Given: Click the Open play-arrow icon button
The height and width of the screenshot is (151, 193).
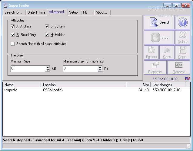Looking at the screenshot, I should coord(167,52).
